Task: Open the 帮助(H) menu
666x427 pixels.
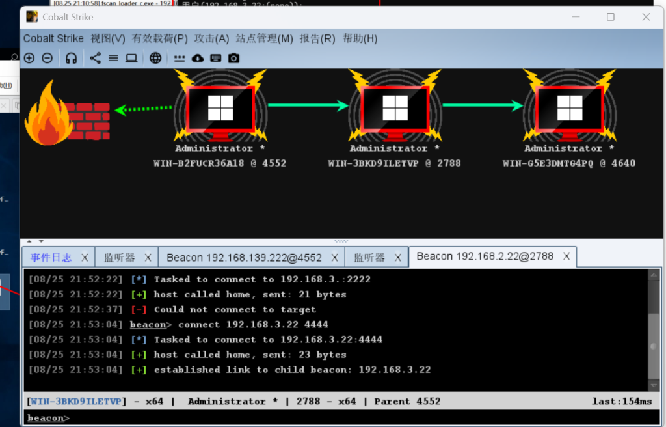Action: [x=360, y=38]
